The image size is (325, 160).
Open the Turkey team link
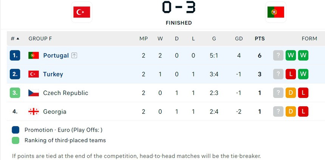pos(53,74)
